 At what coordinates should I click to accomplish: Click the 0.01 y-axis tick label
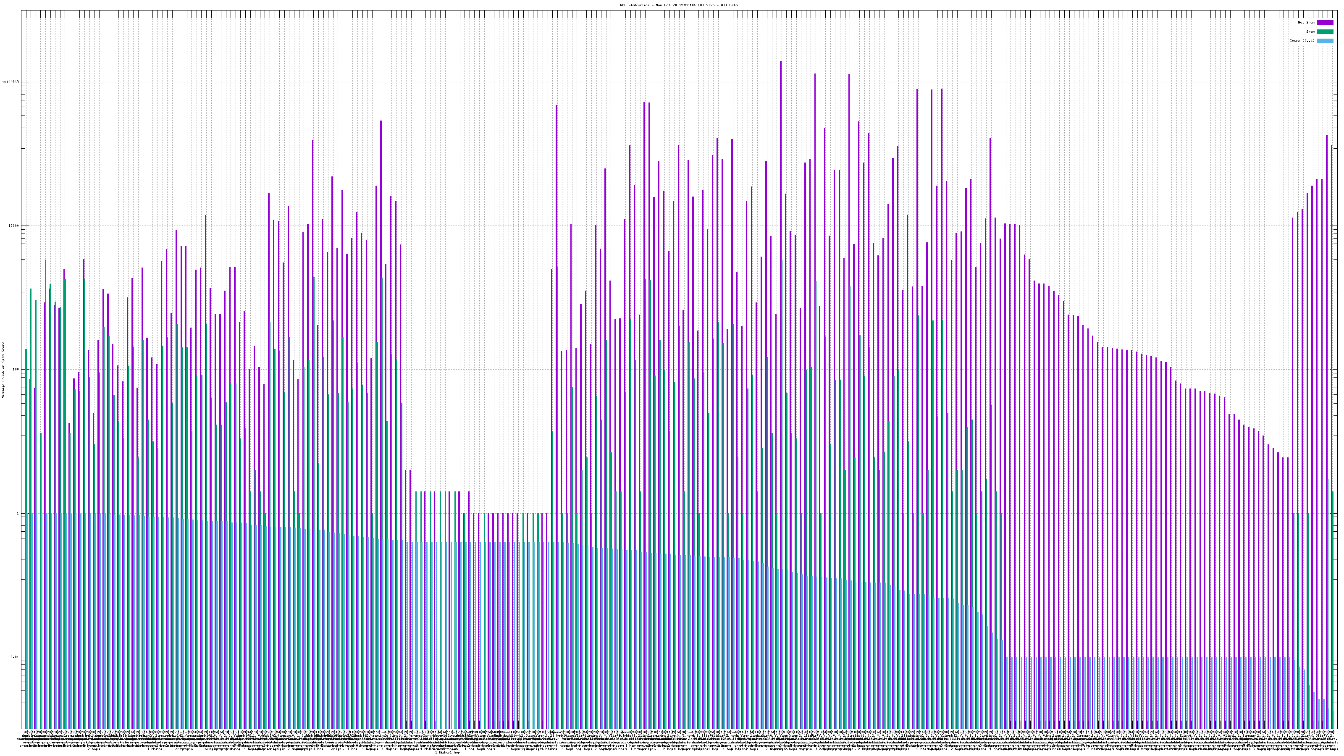(x=15, y=657)
